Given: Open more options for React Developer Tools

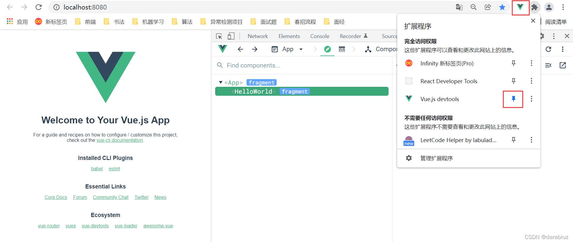Looking at the screenshot, I should tap(531, 81).
